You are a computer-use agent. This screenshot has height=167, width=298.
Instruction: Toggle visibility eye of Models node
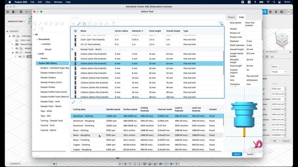point(17,48)
